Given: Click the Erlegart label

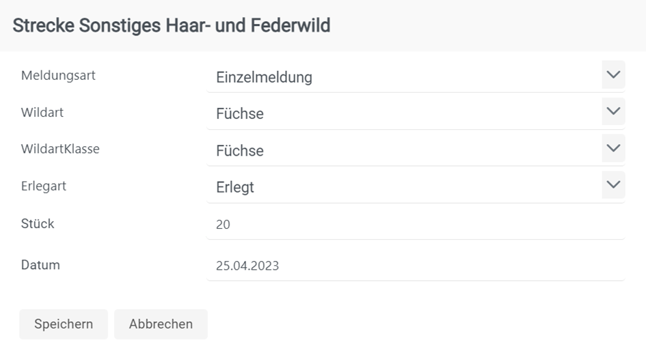Looking at the screenshot, I should [44, 186].
